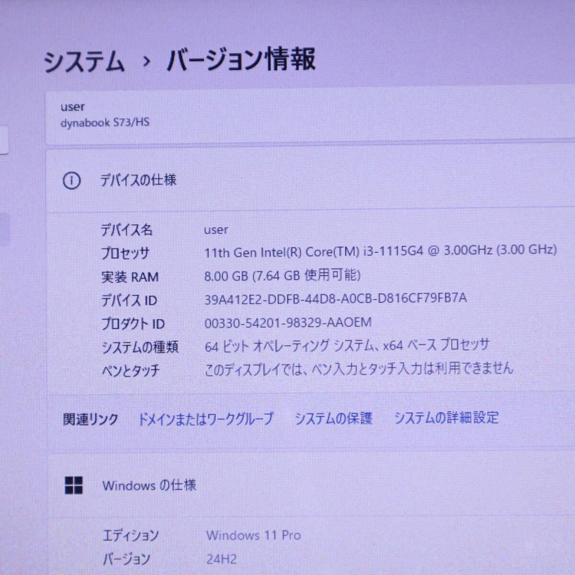This screenshot has width=575, height=575.
Task: Click the 24H2 version value
Action: [221, 559]
